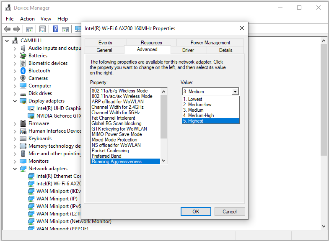Switch to the Resources tab
329x241 pixels.
(151, 43)
